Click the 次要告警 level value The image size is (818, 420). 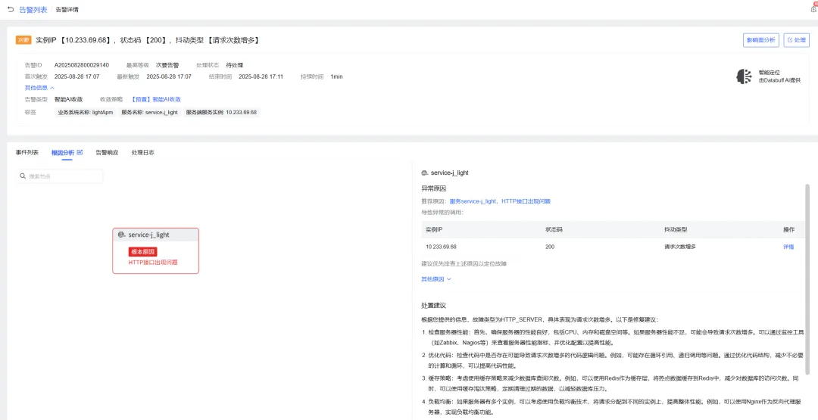[167, 65]
